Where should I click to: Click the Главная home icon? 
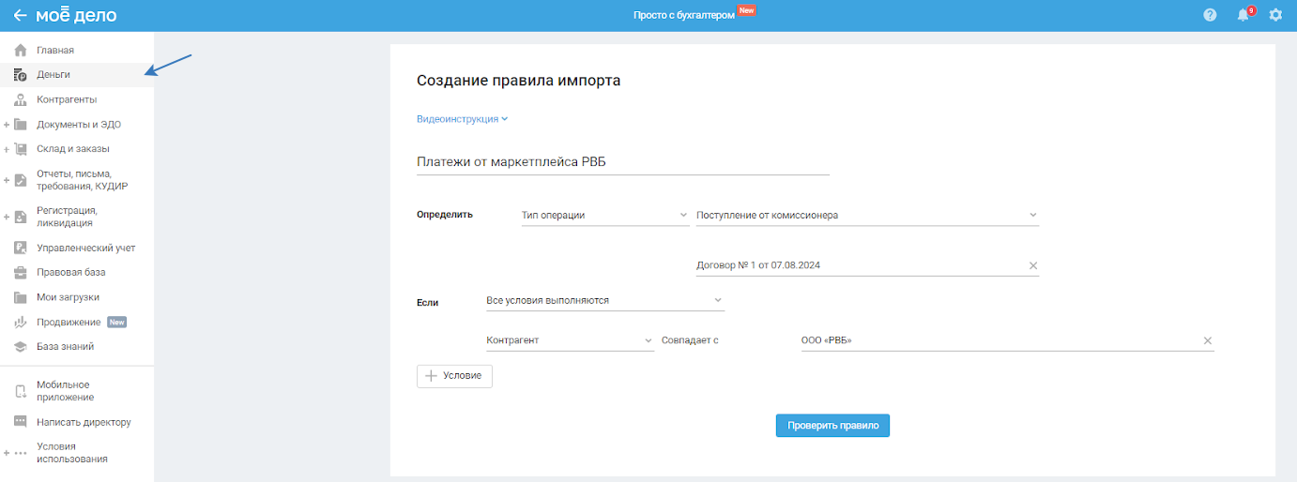coord(21,51)
